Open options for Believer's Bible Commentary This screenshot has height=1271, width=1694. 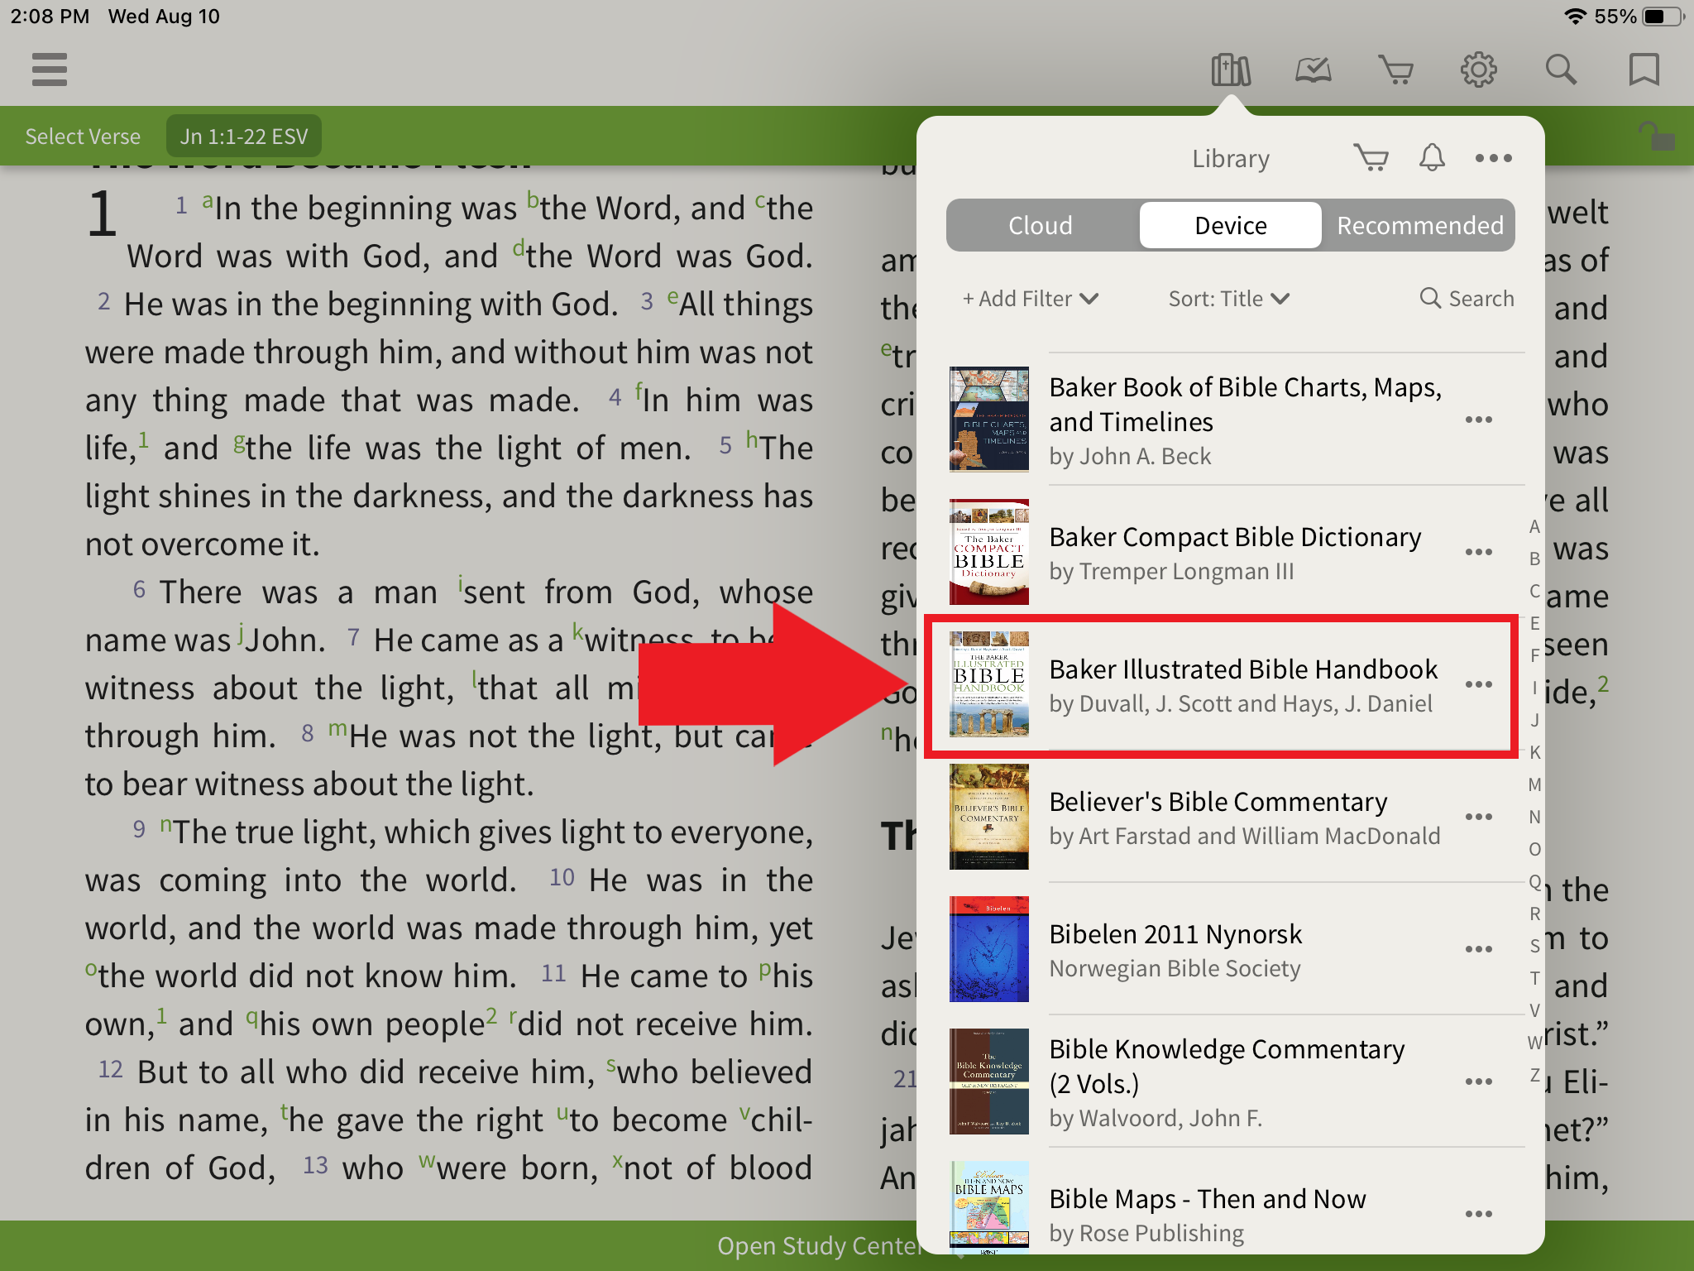point(1479,817)
